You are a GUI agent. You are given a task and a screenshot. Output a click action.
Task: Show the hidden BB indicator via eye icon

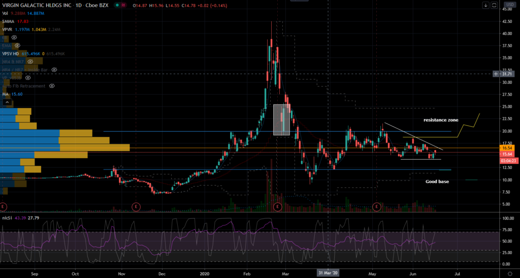point(13,38)
